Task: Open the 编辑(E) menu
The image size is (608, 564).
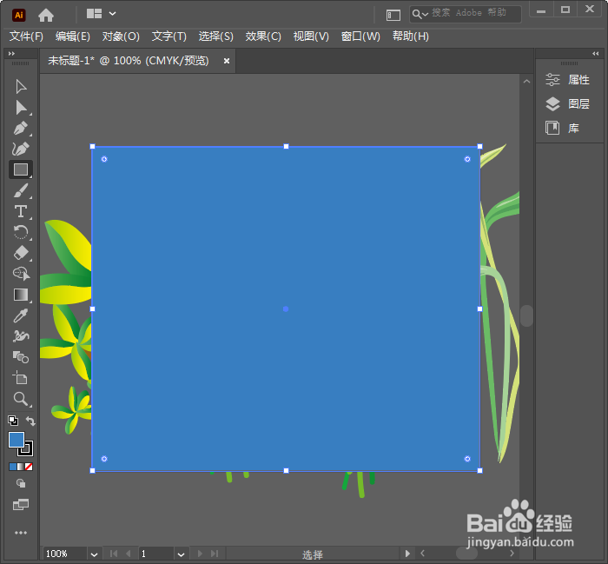Action: (72, 36)
